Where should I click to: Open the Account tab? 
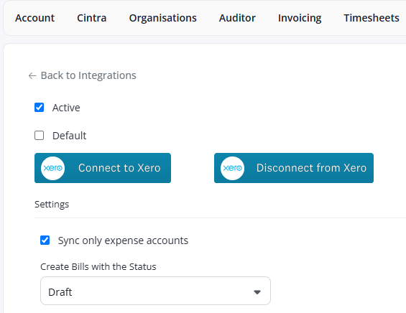[34, 18]
